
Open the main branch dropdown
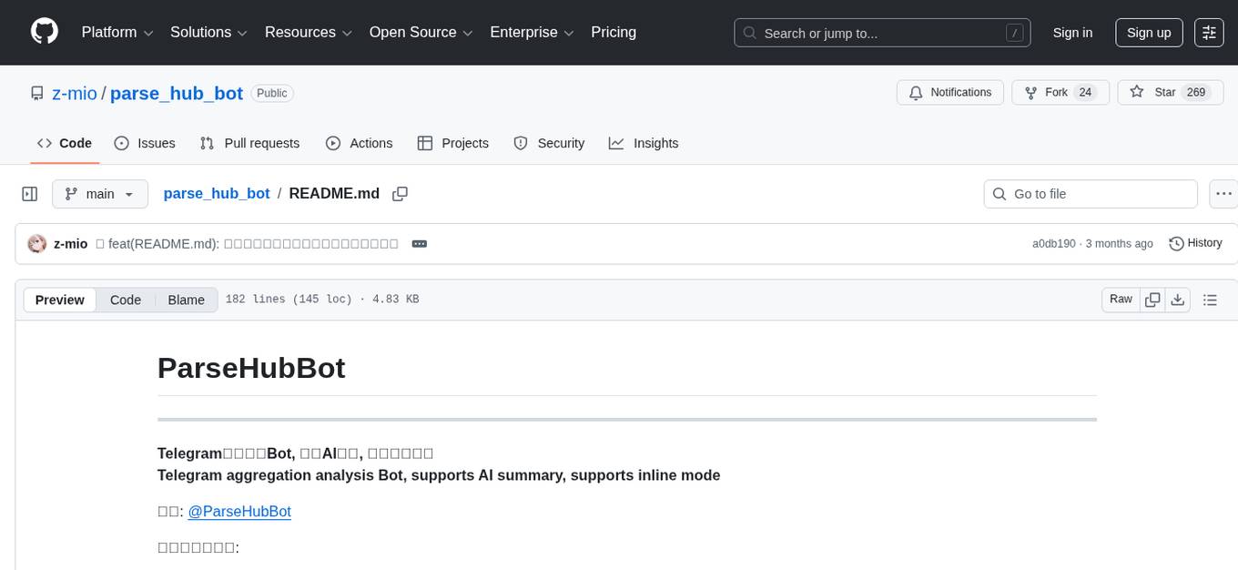100,193
